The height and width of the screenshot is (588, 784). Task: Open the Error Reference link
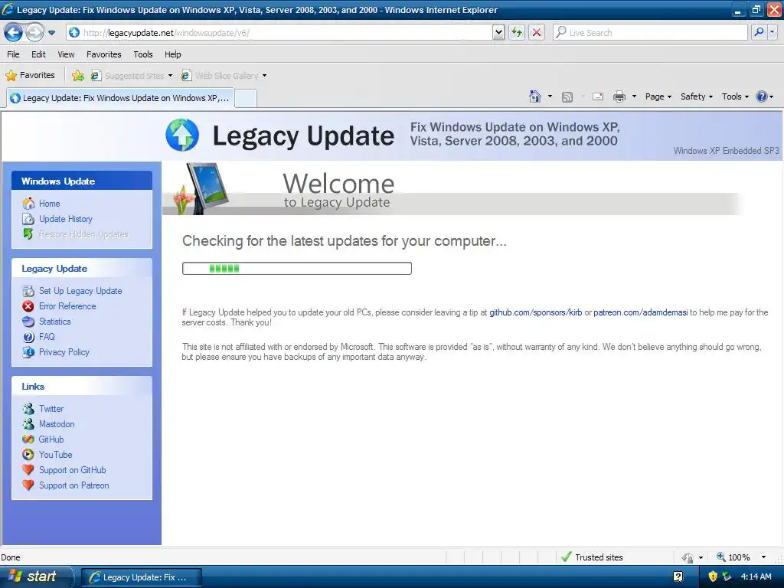(67, 306)
